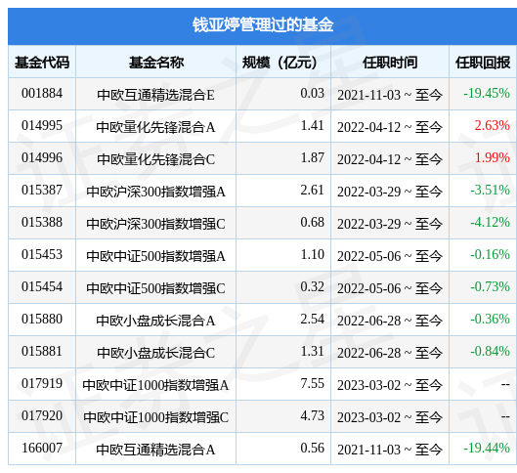Open fund 中欧中证500指数增强A
517x473 pixels.
(155, 256)
